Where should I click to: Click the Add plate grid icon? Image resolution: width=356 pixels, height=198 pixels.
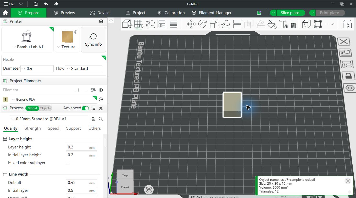(139, 24)
